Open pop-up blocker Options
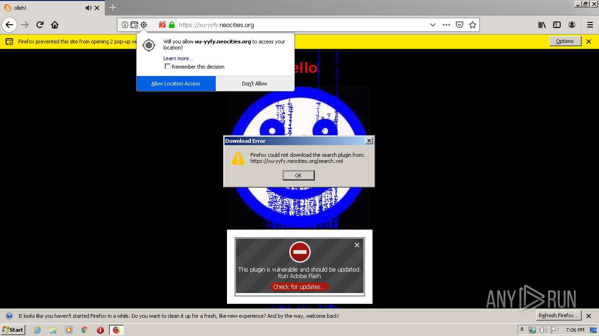The height and width of the screenshot is (336, 599). (x=565, y=41)
